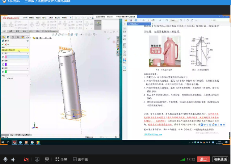
Task: Open the first SolidWorks menu bar item
Action: click(x=25, y=17)
